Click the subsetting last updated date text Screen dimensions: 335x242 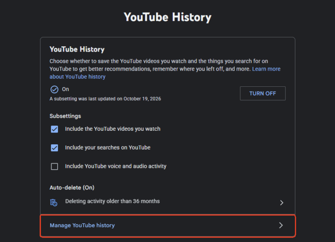[105, 99]
